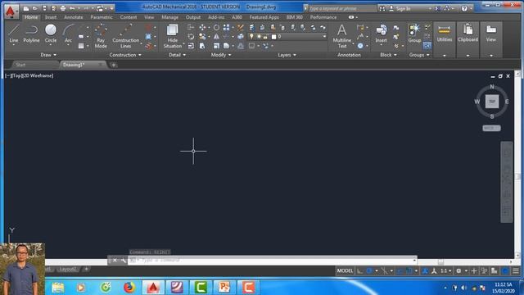524x295 pixels.
Task: Click the Undo arrow in the quick toolbar
Action: click(72, 8)
